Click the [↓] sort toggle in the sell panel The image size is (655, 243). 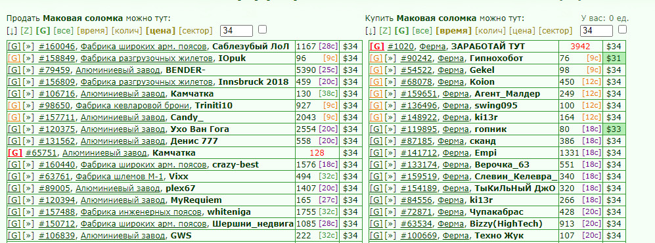click(12, 30)
